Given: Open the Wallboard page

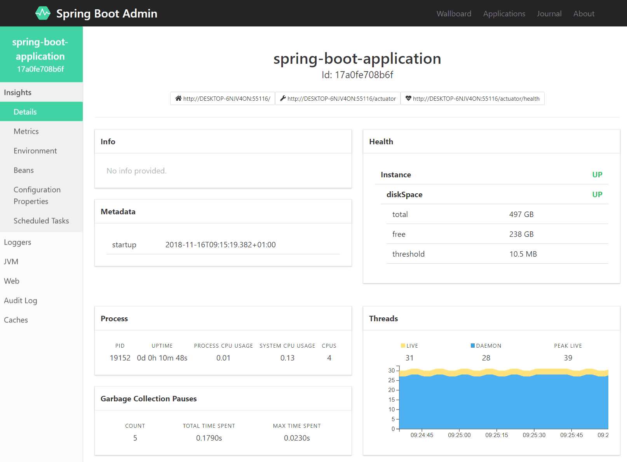Looking at the screenshot, I should tap(453, 14).
